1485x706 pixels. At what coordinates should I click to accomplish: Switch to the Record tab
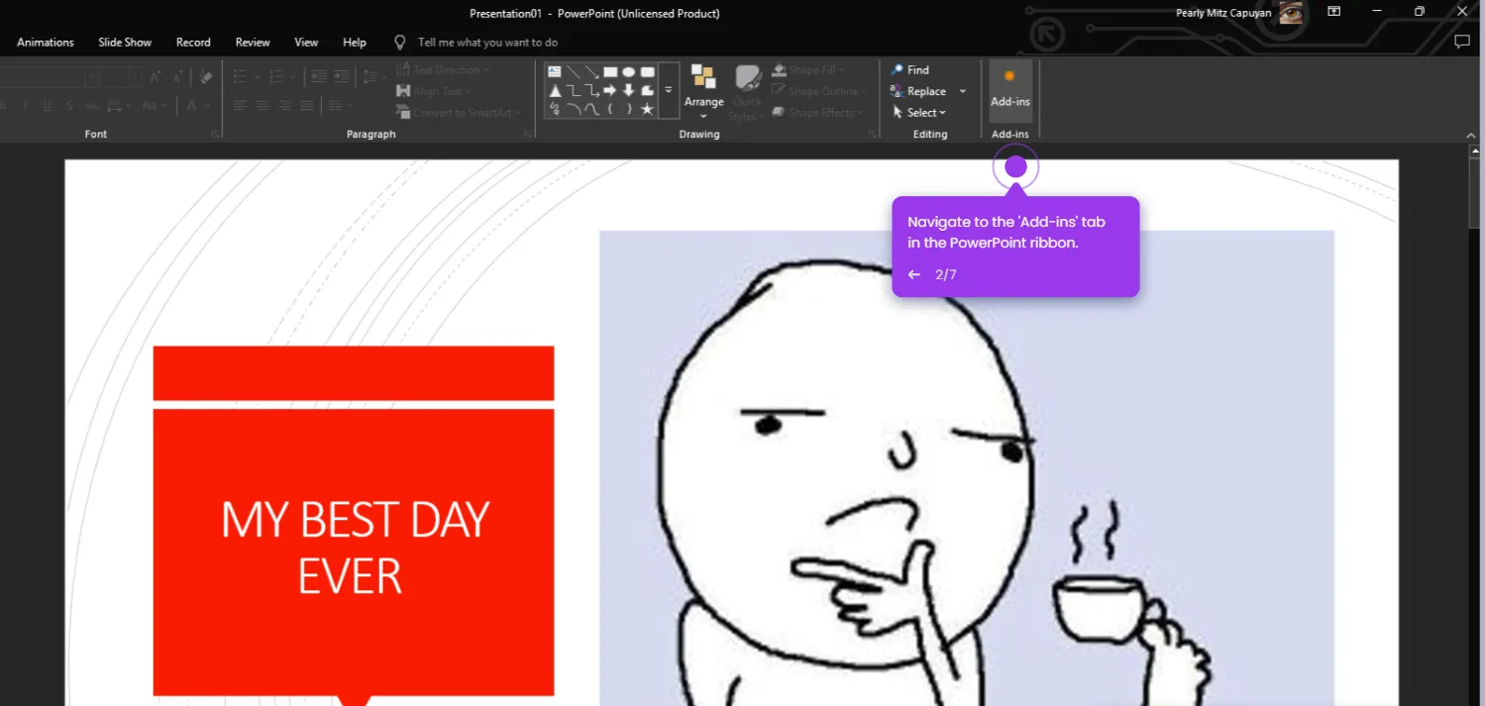[x=193, y=43]
